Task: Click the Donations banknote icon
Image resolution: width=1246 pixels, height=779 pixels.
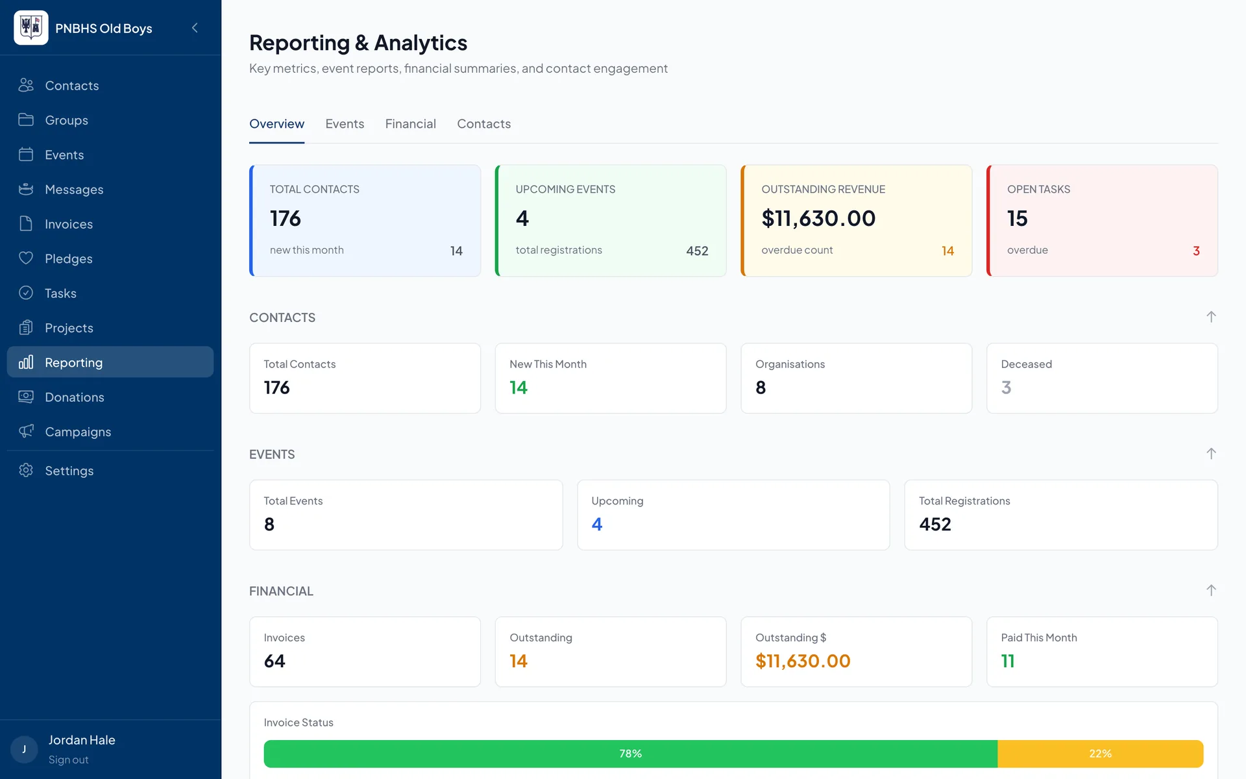Action: pos(26,397)
